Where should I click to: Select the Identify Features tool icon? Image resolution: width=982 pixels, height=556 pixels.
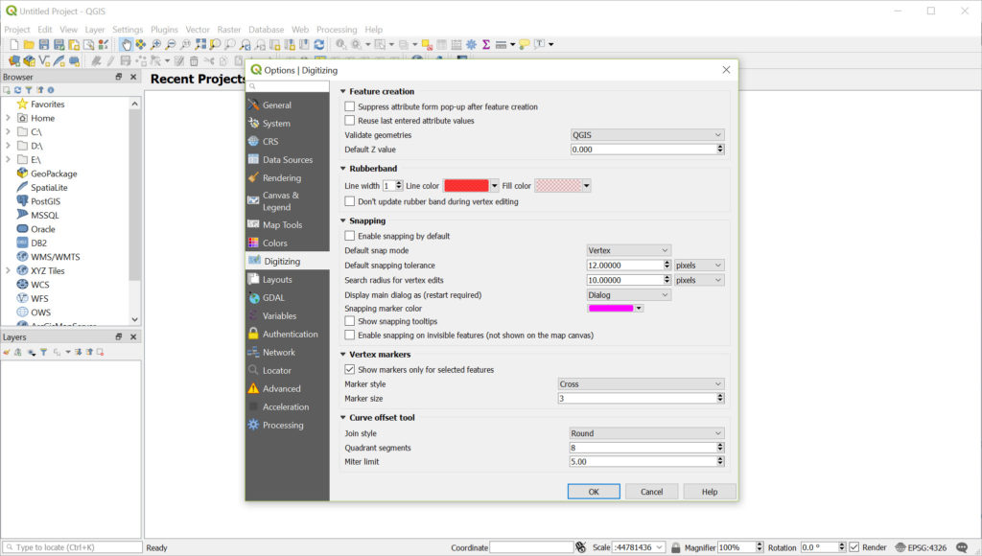pos(340,44)
